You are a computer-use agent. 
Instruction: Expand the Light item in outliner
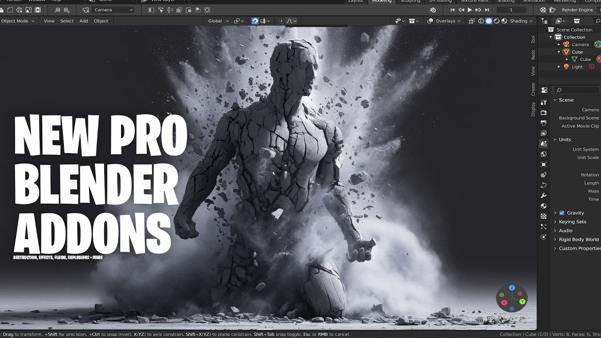559,67
